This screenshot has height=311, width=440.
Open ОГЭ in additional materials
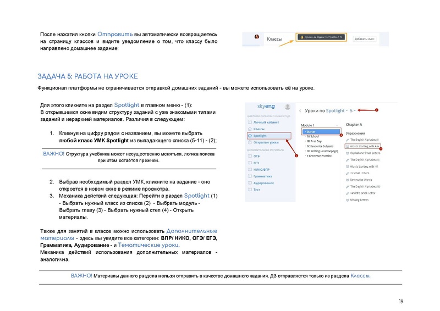tap(256, 156)
